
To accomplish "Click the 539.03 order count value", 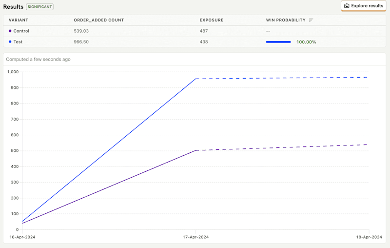I will pyautogui.click(x=81, y=31).
